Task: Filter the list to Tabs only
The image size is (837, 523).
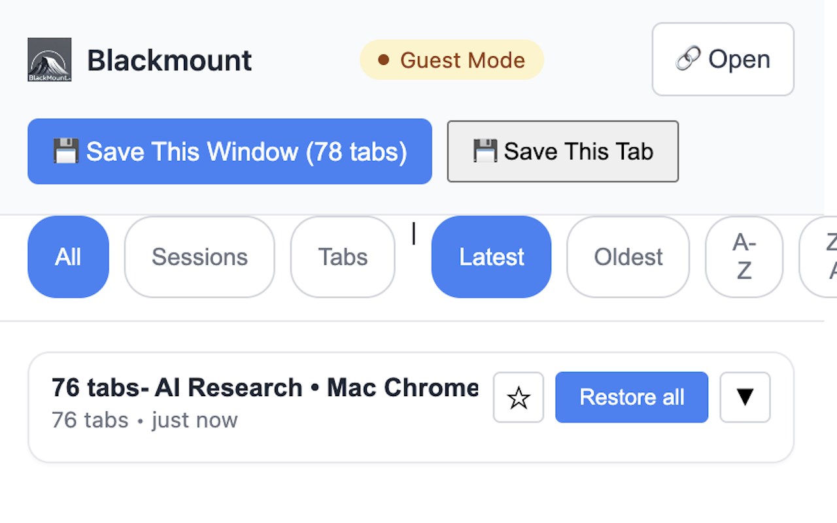Action: [343, 257]
